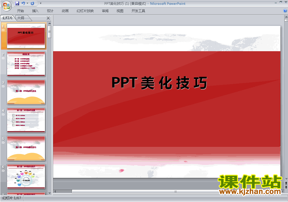
Task: Play animations via star icon under slide 5
Action: pyautogui.click(x=3, y=142)
